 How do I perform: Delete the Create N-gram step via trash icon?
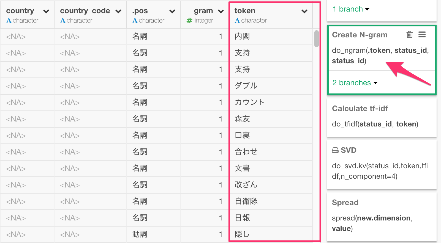tap(410, 34)
